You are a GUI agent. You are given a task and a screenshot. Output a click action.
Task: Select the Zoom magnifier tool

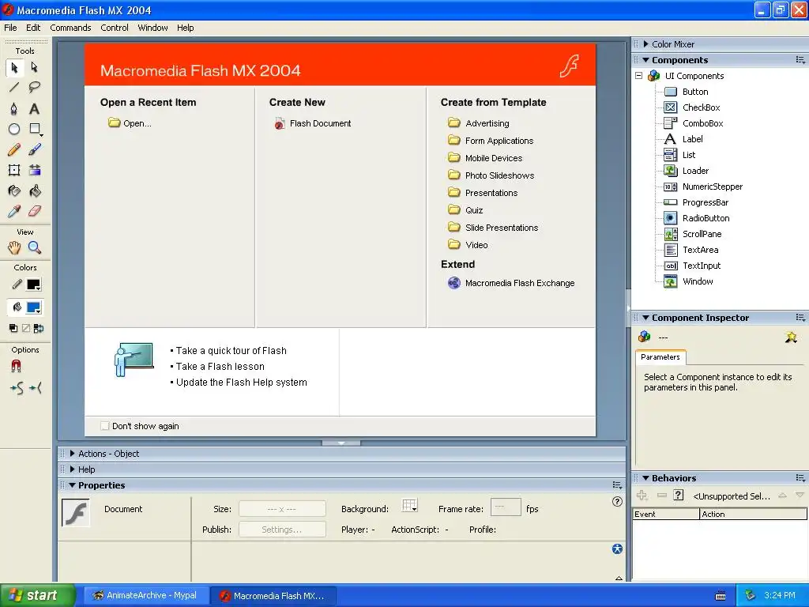[35, 247]
